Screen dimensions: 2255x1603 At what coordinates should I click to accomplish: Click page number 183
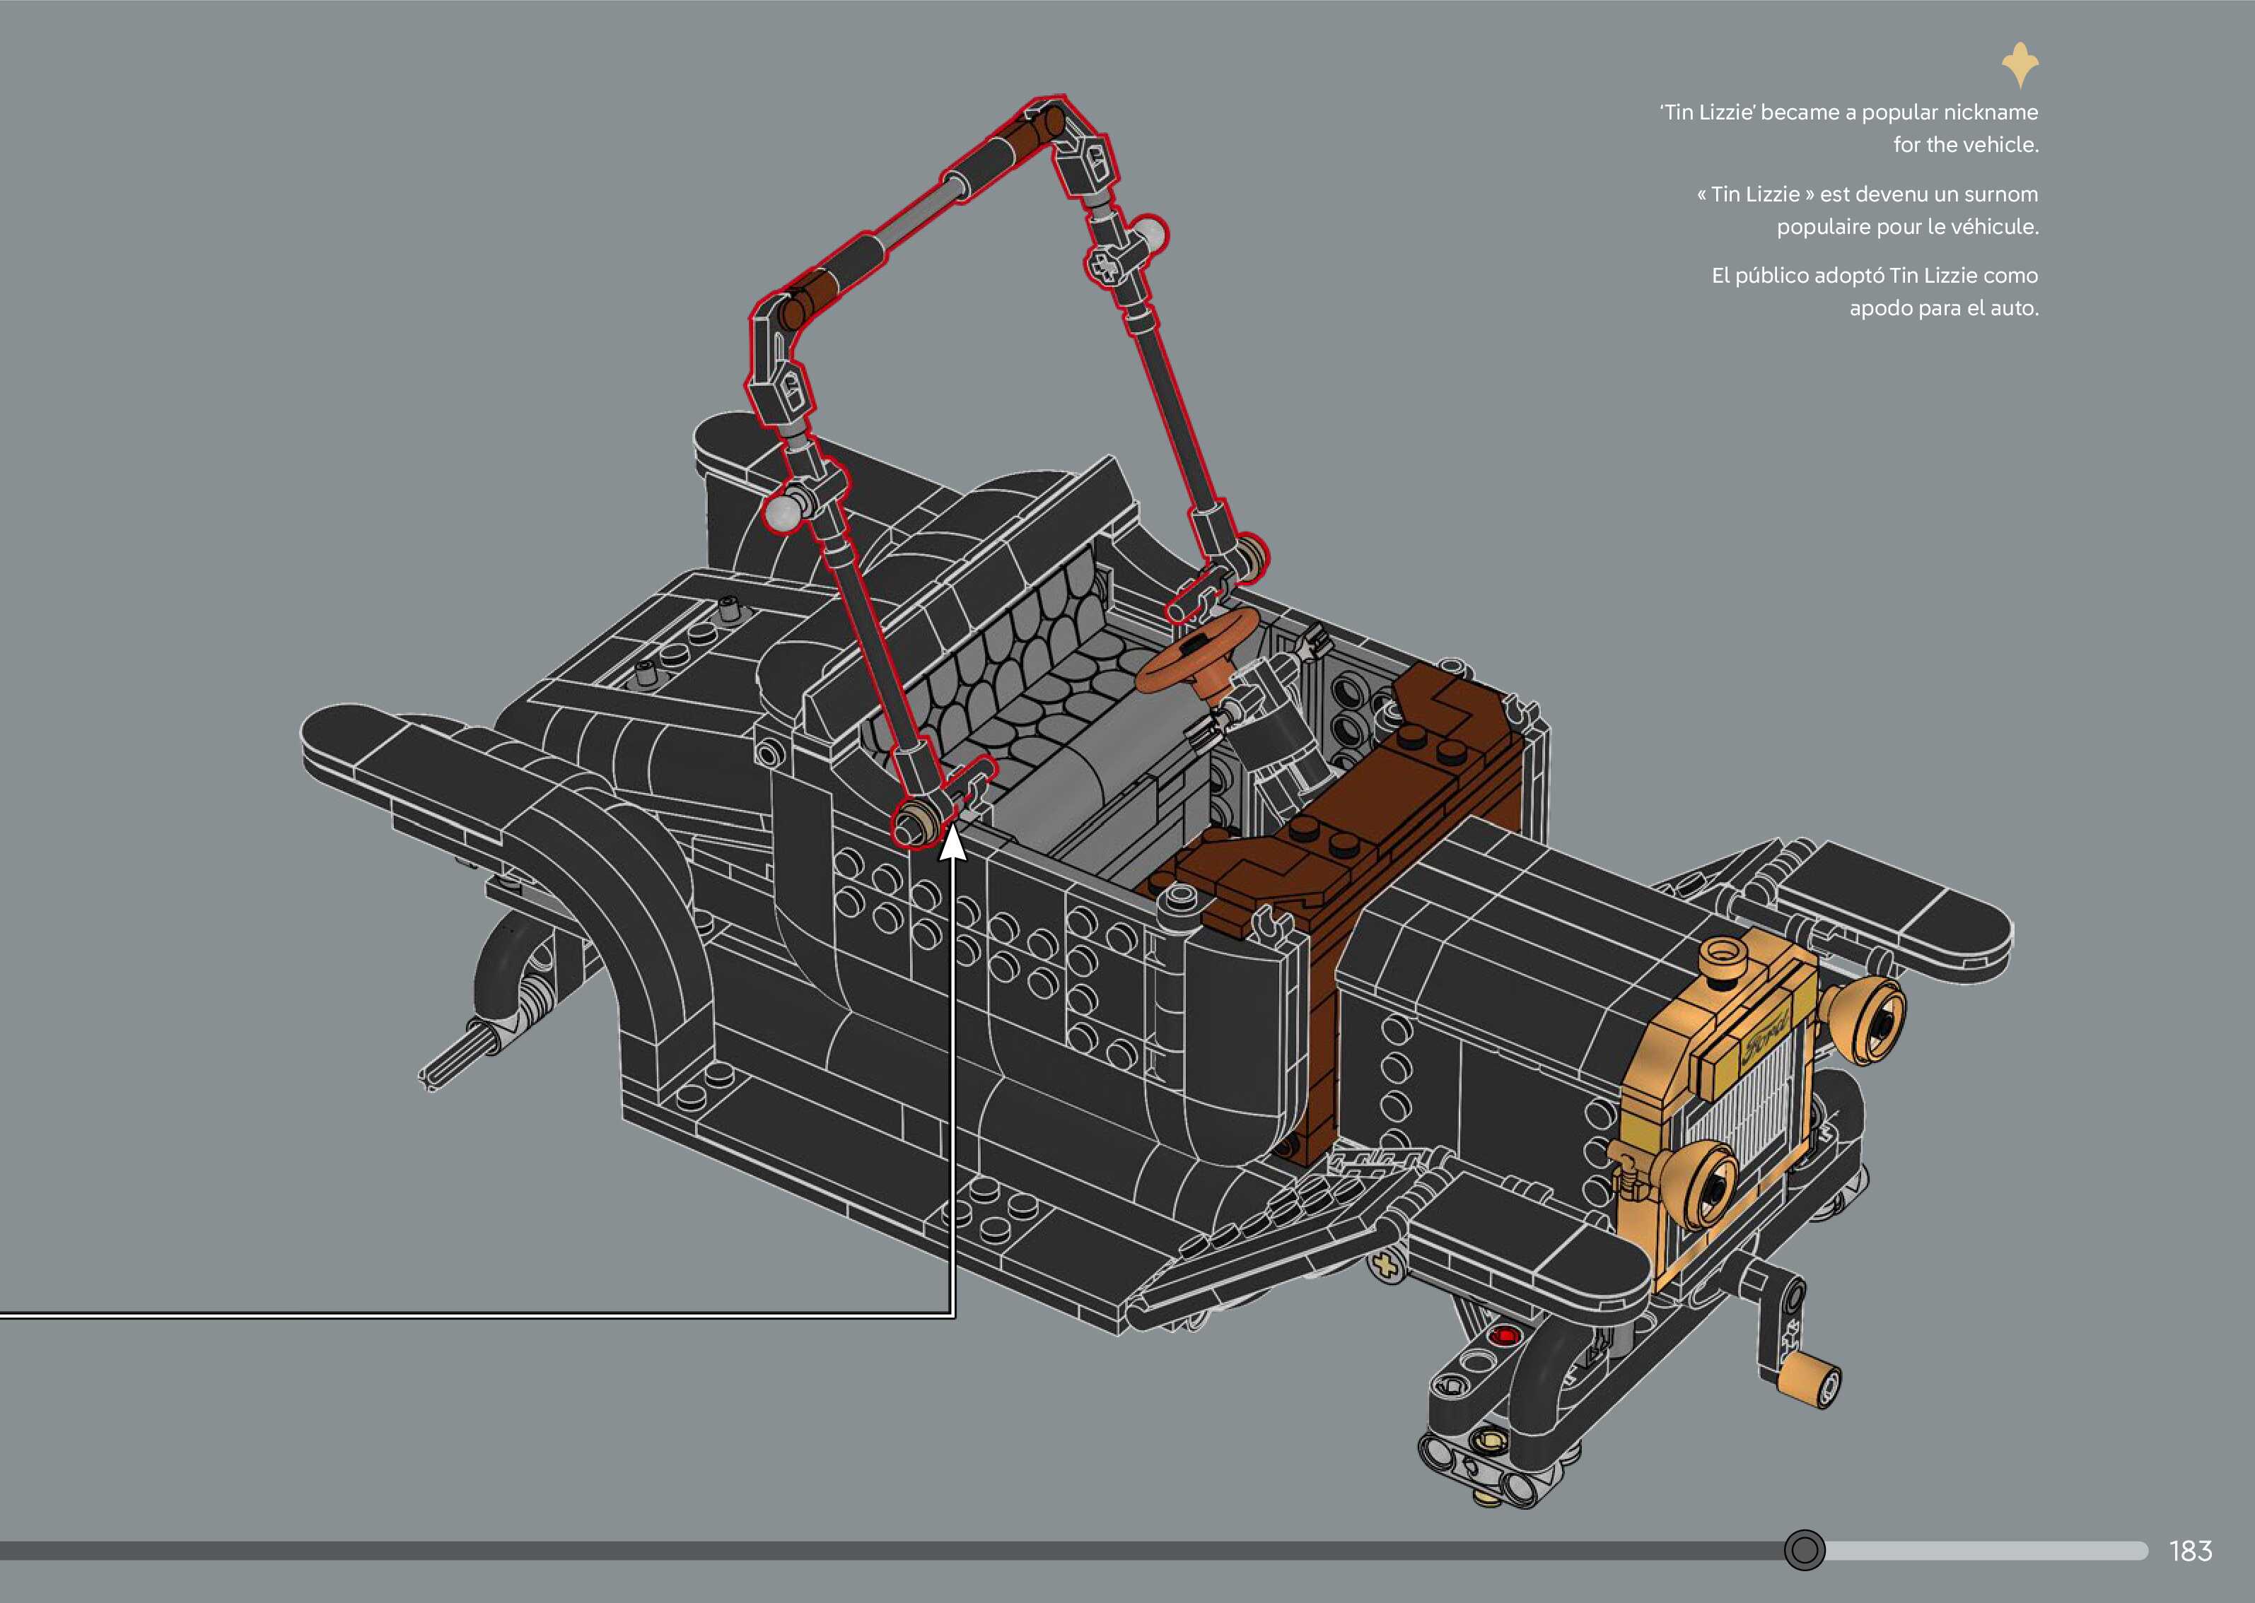[x=2190, y=1551]
